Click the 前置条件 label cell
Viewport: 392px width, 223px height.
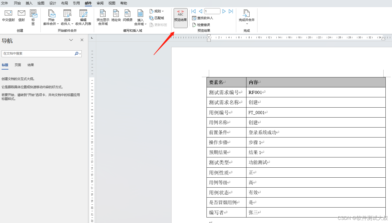[x=226, y=132]
